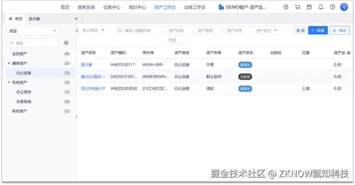The width and height of the screenshot is (355, 185).
Task: Open the 类型 dropdown in sidebar
Action: [x=33, y=31]
